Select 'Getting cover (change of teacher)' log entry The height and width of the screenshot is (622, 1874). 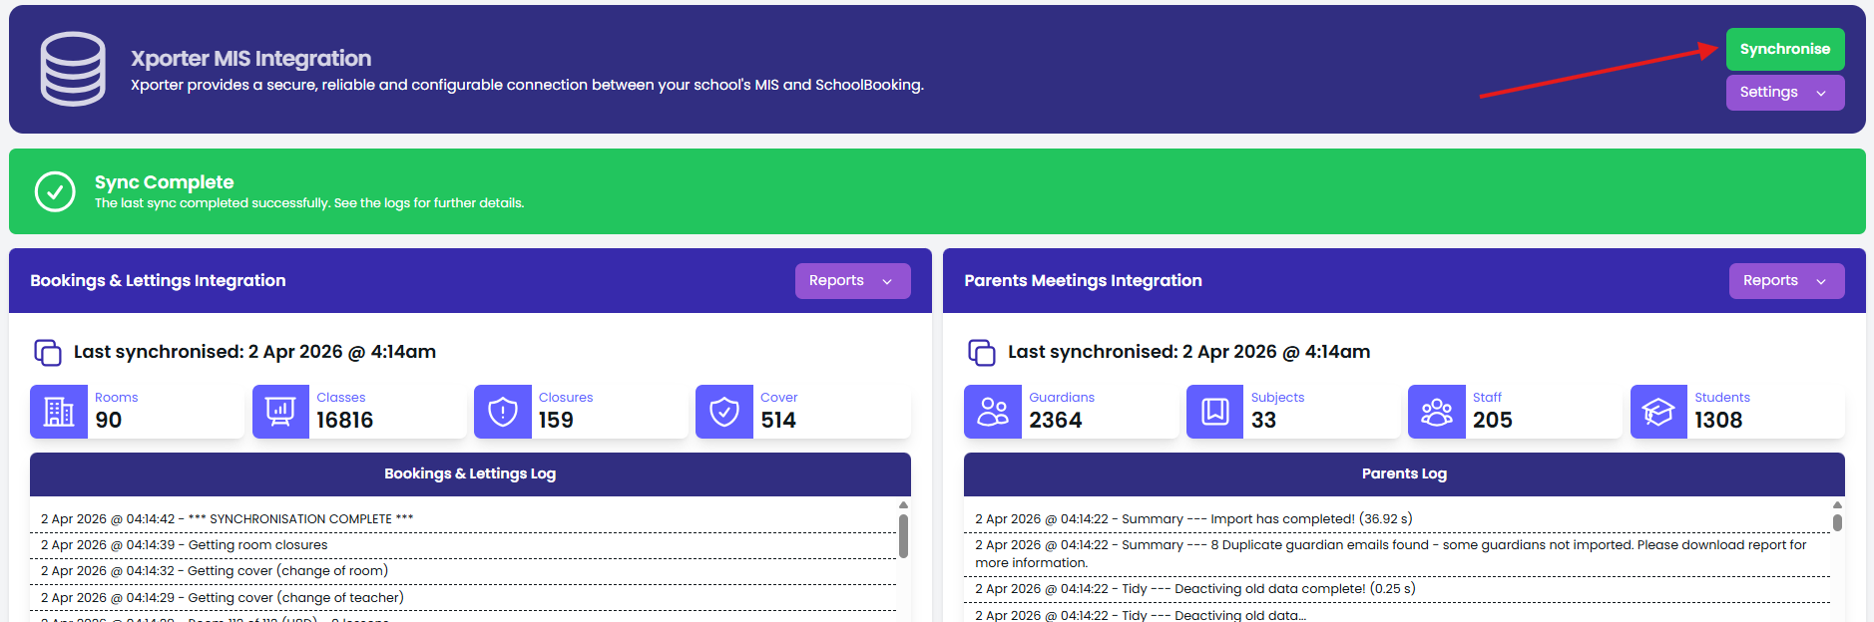pos(463,598)
